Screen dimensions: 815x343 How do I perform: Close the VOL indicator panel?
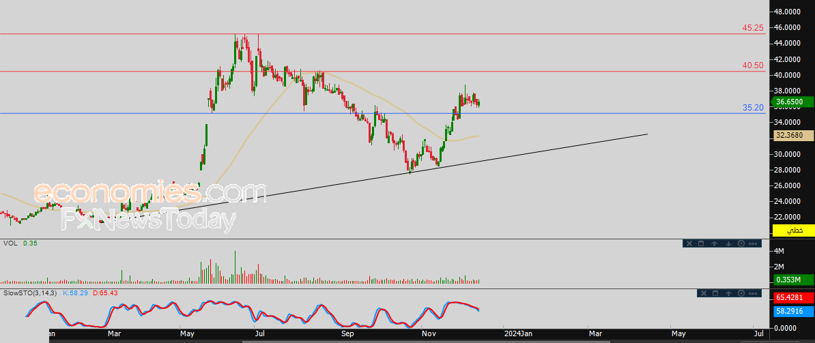tap(689, 243)
